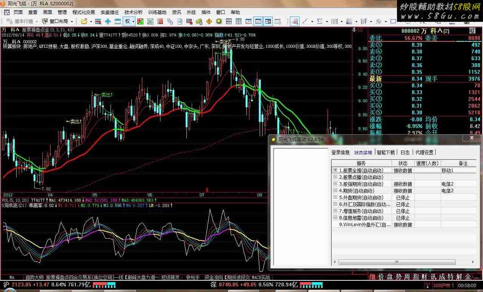This screenshot has height=292, width=483.
Task: Click the 300沪市1 status bar entry
Action: pos(444,285)
